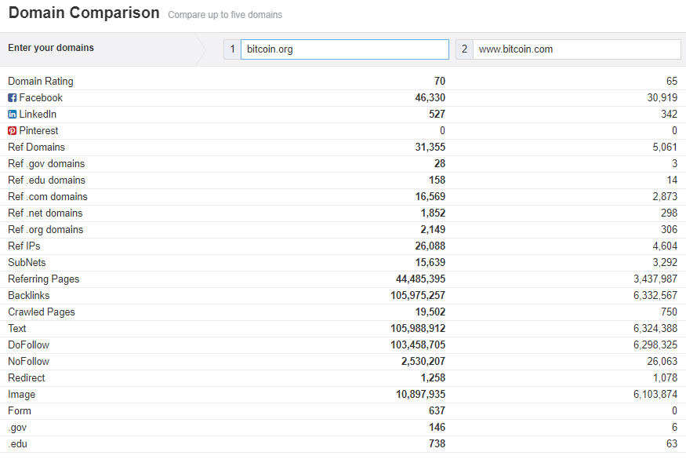Click the .edu value 63
Viewport: 686px width, 463px height.
tap(672, 443)
